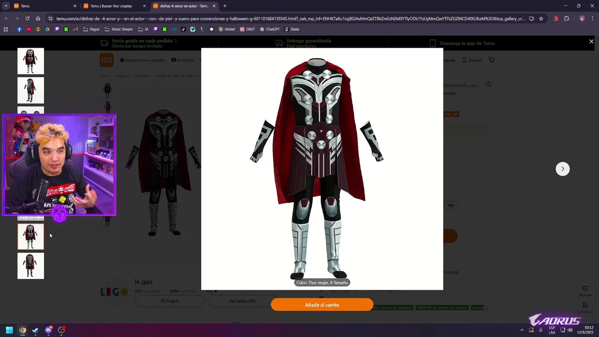Select the second gallery thumbnail

coord(30,90)
